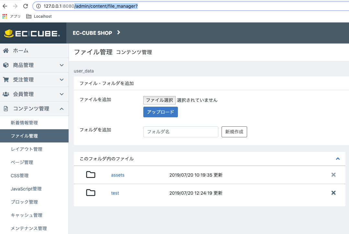This screenshot has width=349, height=234.
Task: Click the 選択されていません status text
Action: point(197,100)
